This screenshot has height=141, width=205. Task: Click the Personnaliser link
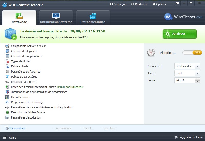tap(17, 128)
